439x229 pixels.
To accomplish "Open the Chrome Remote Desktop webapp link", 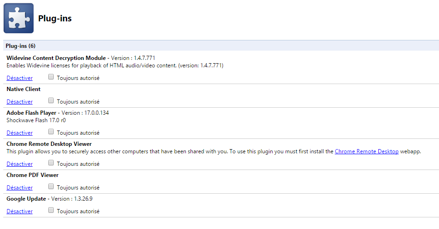I will [x=367, y=151].
